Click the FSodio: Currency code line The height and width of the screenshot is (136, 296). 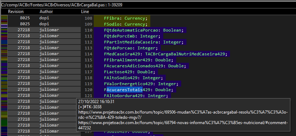coord(126,24)
